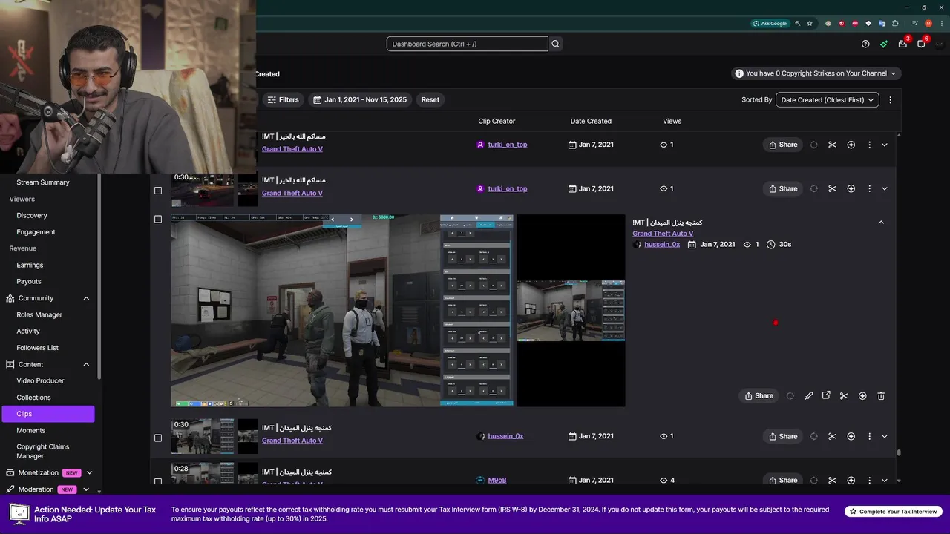
Task: Open the help question-mark icon
Action: point(865,44)
